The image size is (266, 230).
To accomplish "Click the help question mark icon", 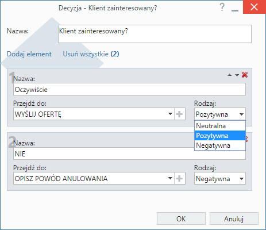I will (x=222, y=7).
